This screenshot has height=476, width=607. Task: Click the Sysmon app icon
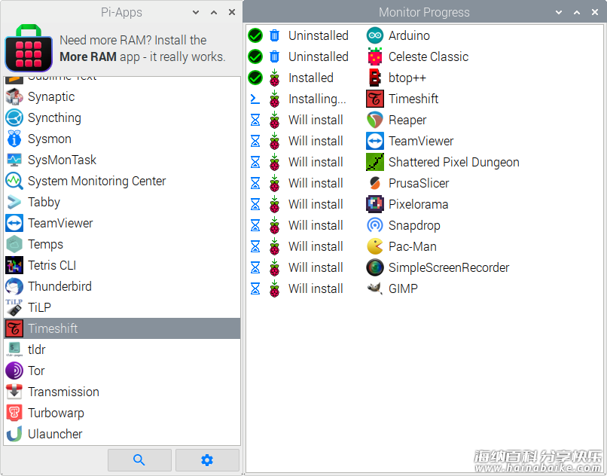[x=14, y=139]
